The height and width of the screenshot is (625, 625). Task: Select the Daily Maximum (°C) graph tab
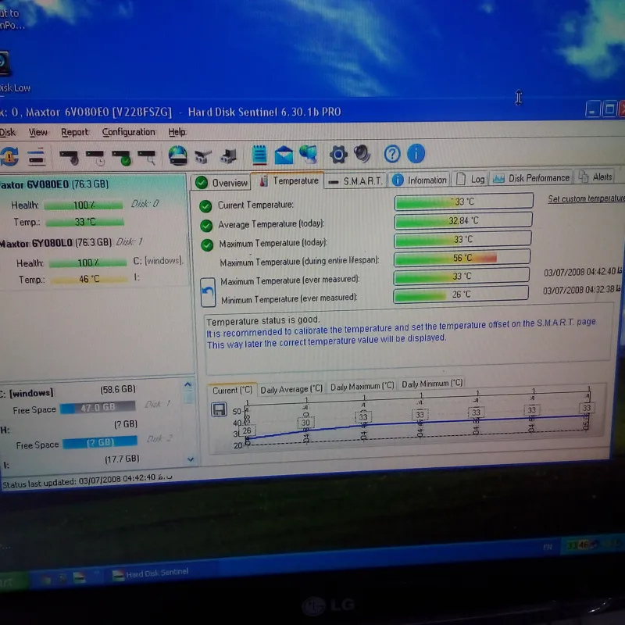362,386
